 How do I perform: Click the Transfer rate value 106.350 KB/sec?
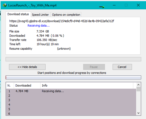[x=47, y=40]
